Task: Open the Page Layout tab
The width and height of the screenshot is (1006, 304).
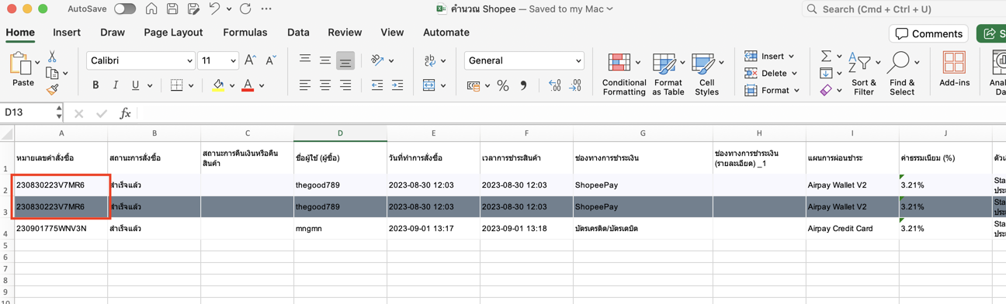Action: pos(173,33)
